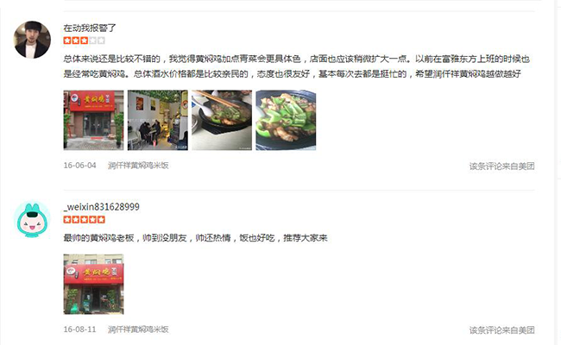The width and height of the screenshot is (561, 345).
Task: Open shop link beside date 16-06-04
Action: click(x=138, y=166)
